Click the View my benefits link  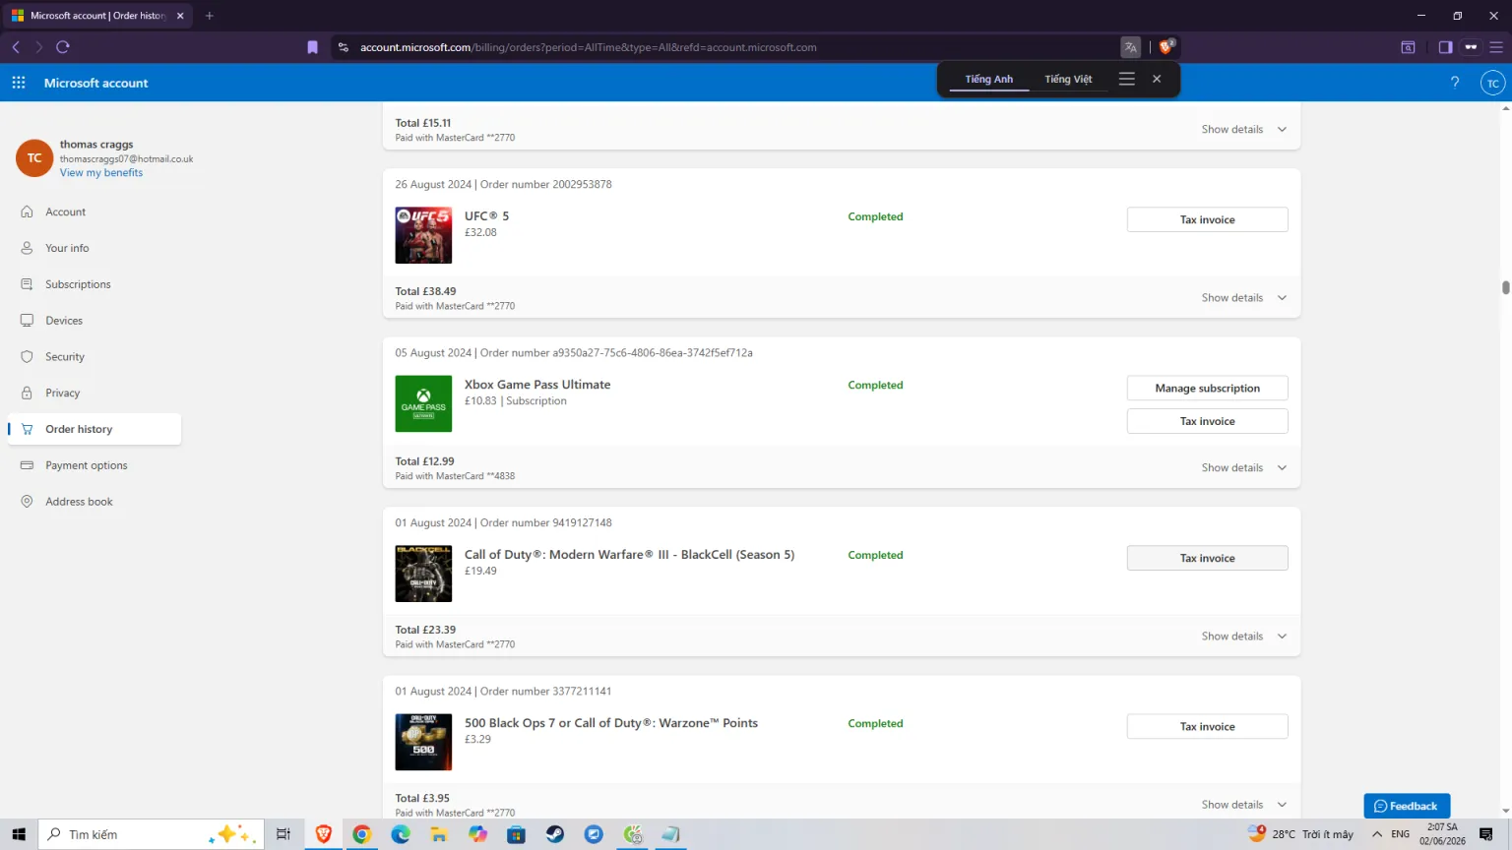[x=101, y=173]
